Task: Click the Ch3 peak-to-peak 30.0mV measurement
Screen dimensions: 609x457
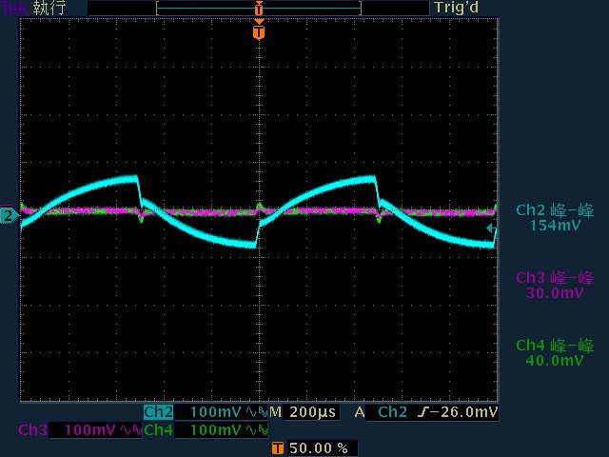Action: click(554, 286)
